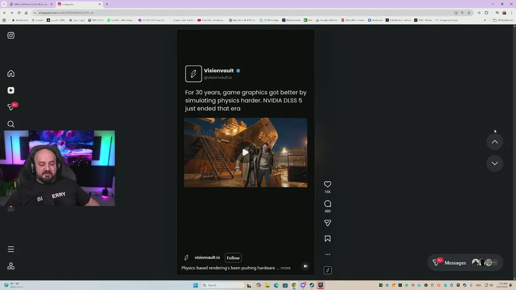Open Windows Start menu

pyautogui.click(x=196, y=285)
